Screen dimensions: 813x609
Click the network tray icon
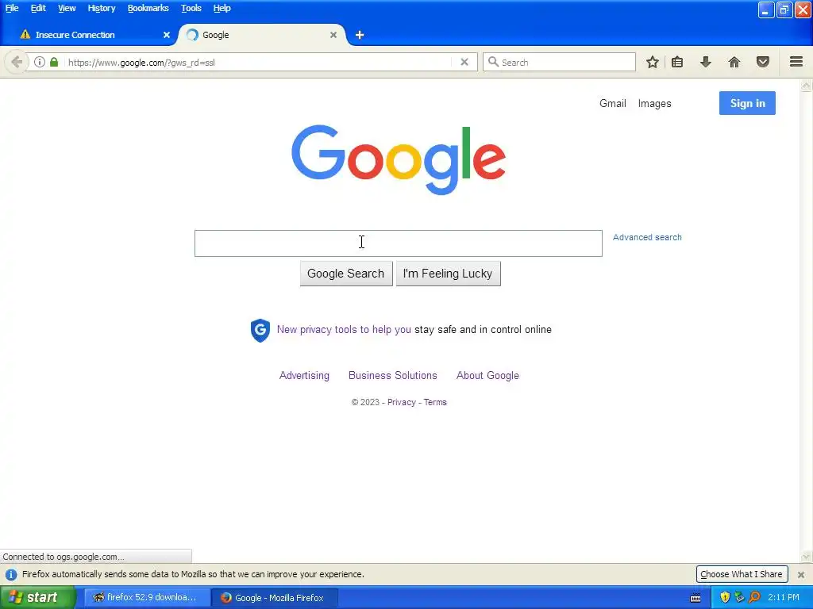click(739, 598)
